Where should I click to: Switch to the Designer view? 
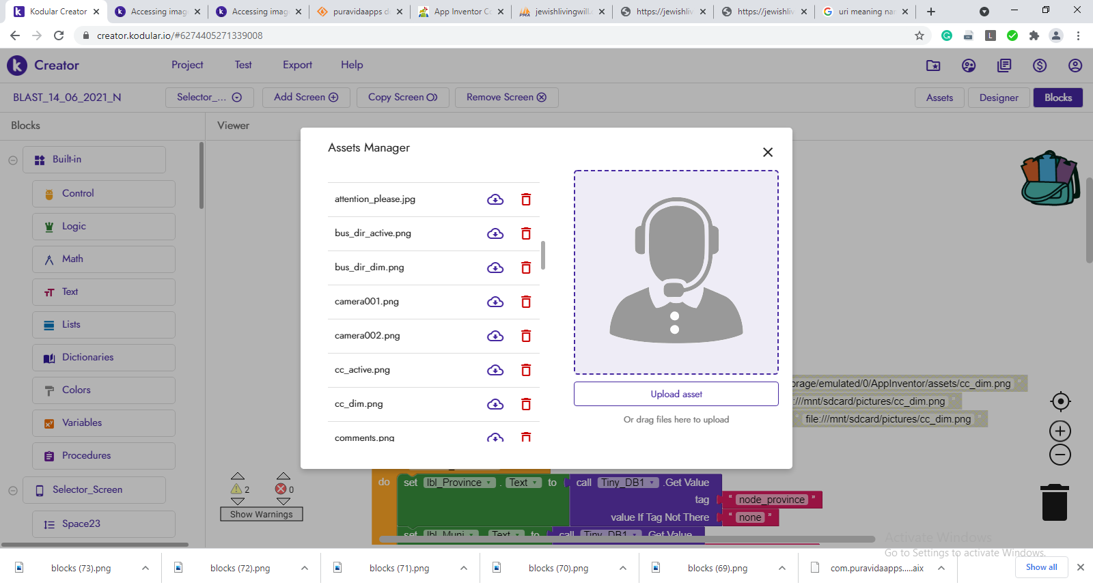coord(998,98)
